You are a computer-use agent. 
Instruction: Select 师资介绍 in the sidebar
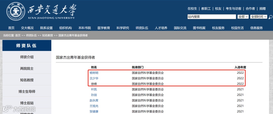[27, 57]
